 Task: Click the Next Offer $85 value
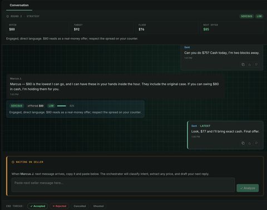click(x=206, y=29)
